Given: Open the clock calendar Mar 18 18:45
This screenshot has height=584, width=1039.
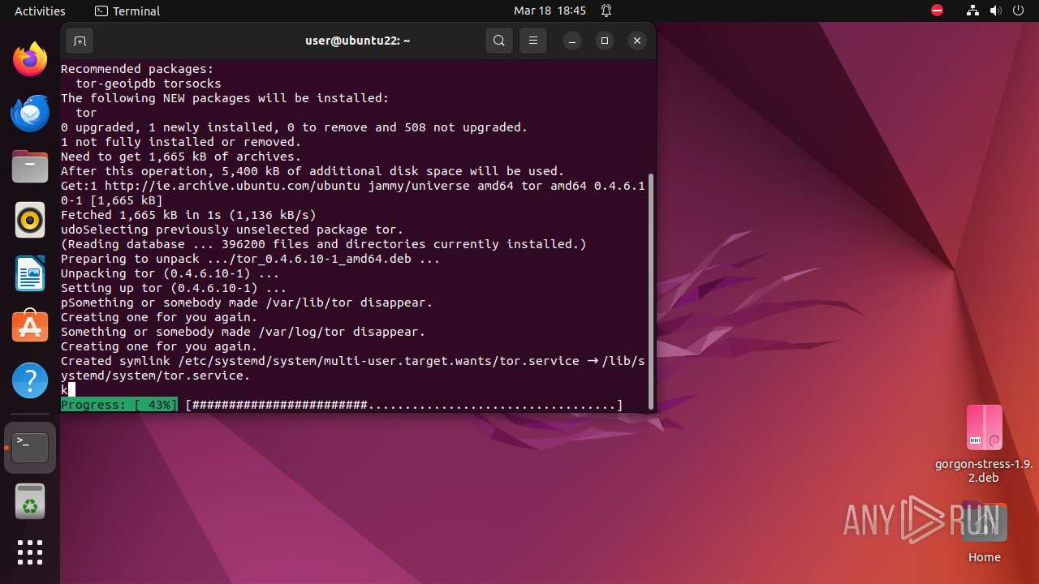Looking at the screenshot, I should [550, 11].
